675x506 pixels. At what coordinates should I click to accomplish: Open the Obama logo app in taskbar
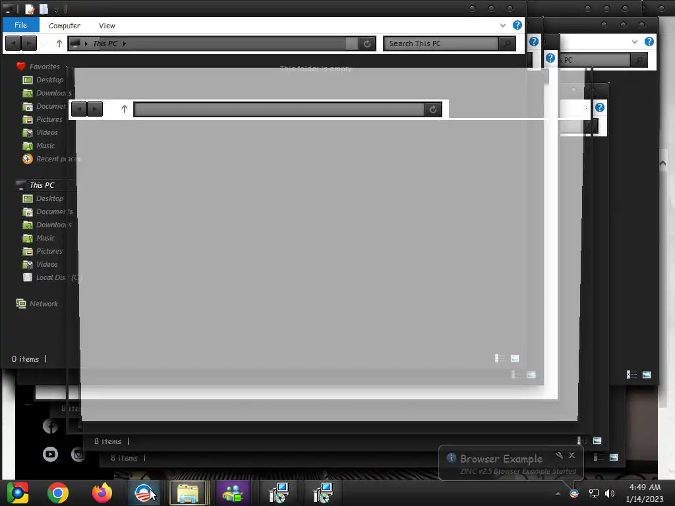click(144, 493)
